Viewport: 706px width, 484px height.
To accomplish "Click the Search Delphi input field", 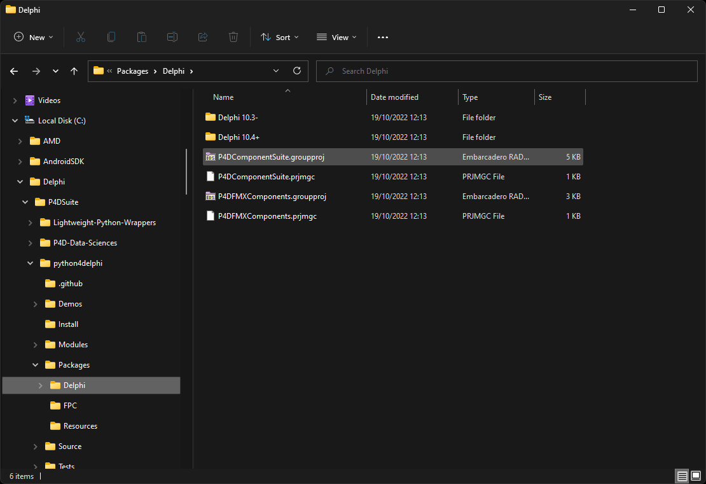I will pos(506,71).
